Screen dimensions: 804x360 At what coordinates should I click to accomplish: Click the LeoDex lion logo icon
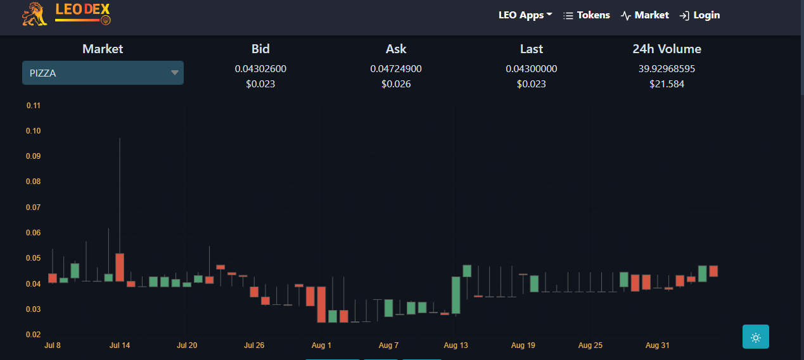pyautogui.click(x=34, y=15)
